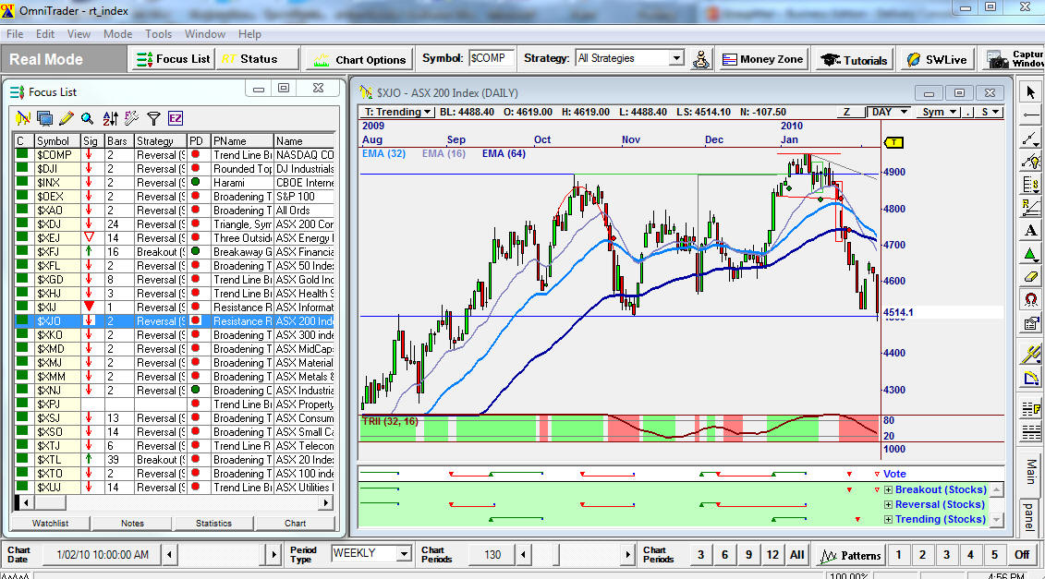Open the F wrench settings icon
1045x579 pixels.
pos(131,118)
